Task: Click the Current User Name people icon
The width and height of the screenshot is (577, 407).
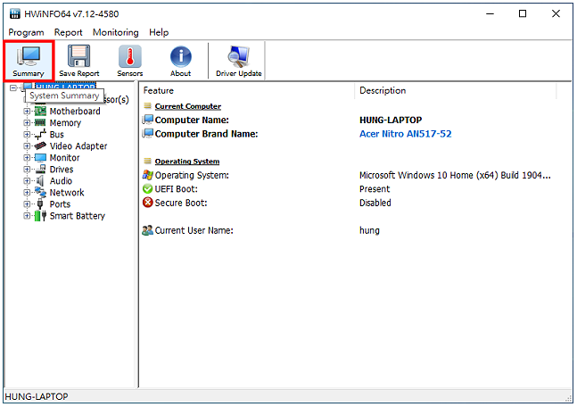Action: click(x=147, y=230)
